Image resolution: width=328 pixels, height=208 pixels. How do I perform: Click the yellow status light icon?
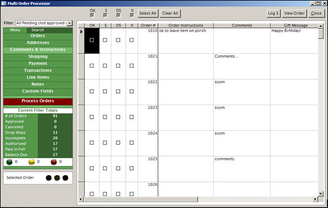tap(32, 162)
